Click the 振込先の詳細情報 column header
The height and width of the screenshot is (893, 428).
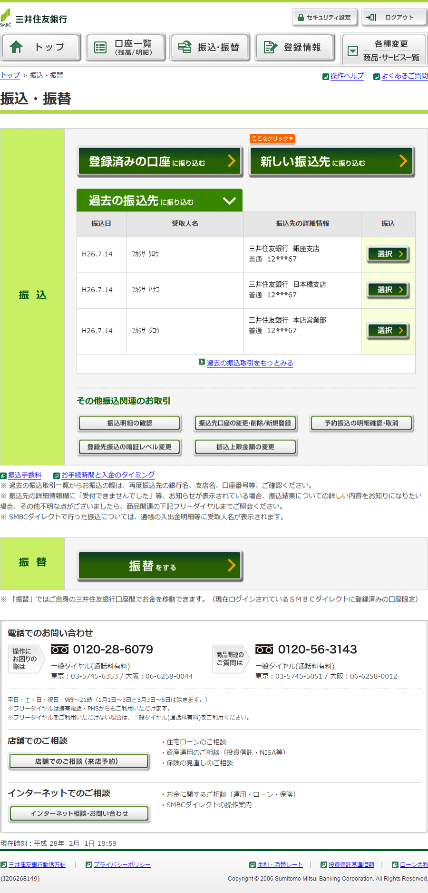[302, 223]
